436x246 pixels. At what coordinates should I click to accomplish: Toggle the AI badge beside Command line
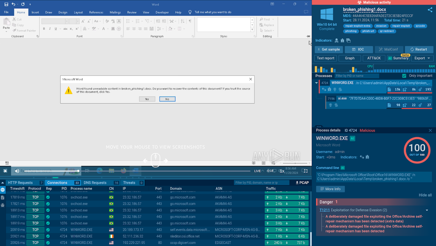point(343,168)
